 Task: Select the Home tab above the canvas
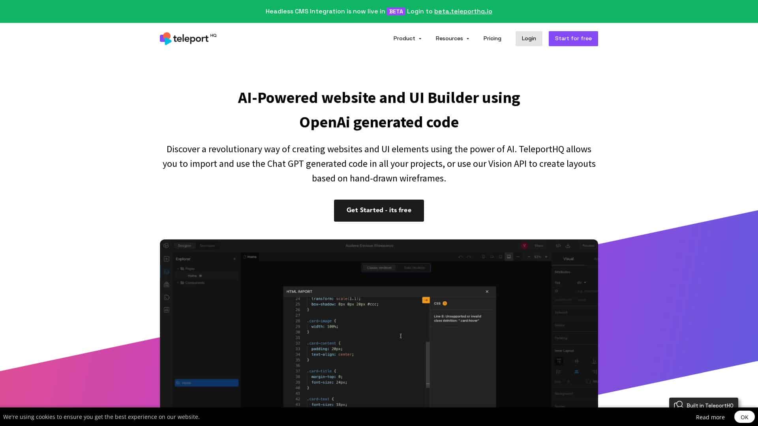(x=251, y=257)
